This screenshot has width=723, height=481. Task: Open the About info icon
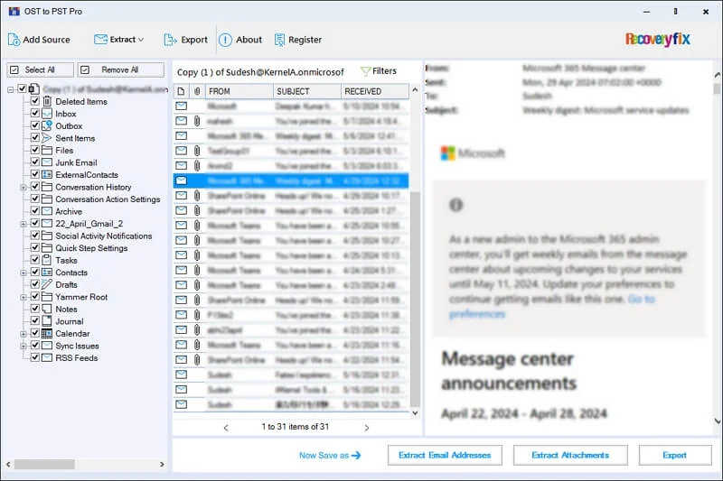pyautogui.click(x=225, y=40)
